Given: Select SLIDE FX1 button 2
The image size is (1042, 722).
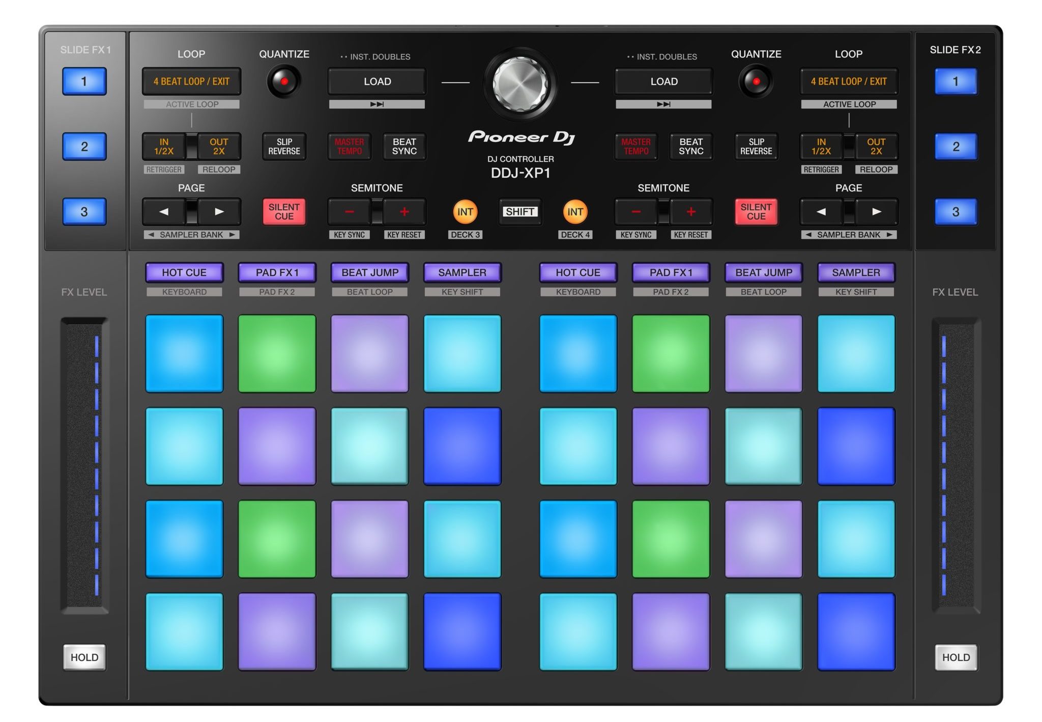Looking at the screenshot, I should click(x=84, y=147).
